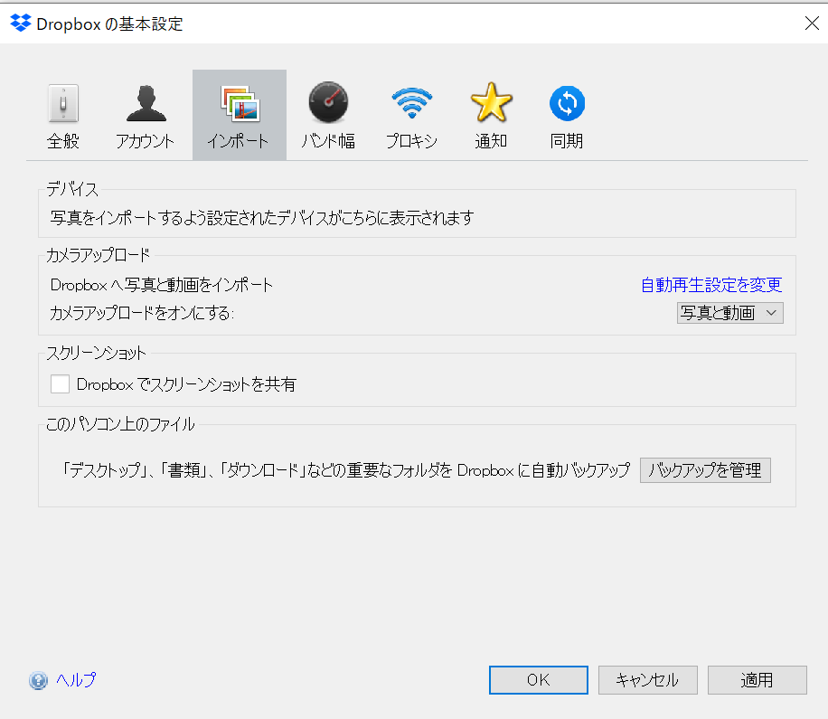Open the General tab light switch icon
Screen dimensions: 828x719
tap(62, 104)
